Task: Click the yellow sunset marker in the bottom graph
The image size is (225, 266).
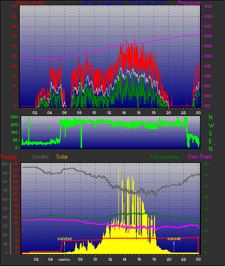Action: click(x=174, y=239)
